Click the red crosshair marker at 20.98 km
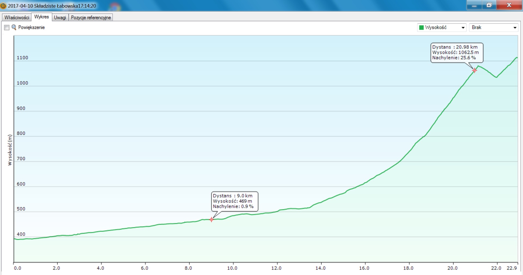Viewport: 523px width, 275px height. [x=475, y=70]
